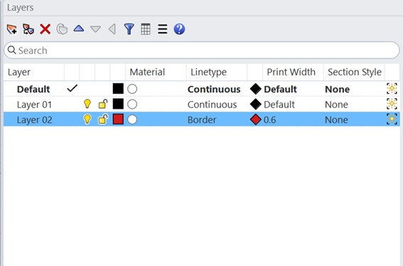Open the layer filter funnel icon
The height and width of the screenshot is (266, 403).
129,29
